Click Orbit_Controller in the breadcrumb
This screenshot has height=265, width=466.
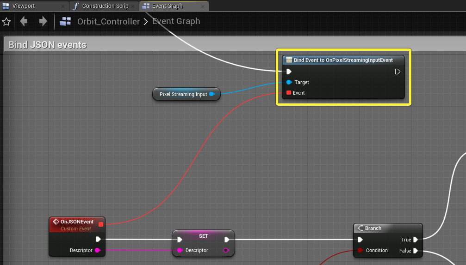pyautogui.click(x=108, y=21)
